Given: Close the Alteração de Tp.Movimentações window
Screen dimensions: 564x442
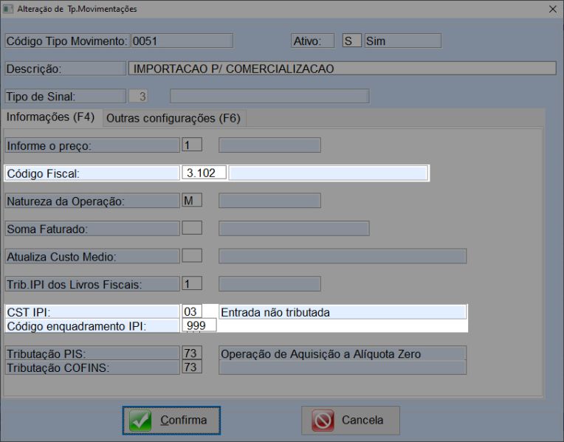Looking at the screenshot, I should 553,9.
